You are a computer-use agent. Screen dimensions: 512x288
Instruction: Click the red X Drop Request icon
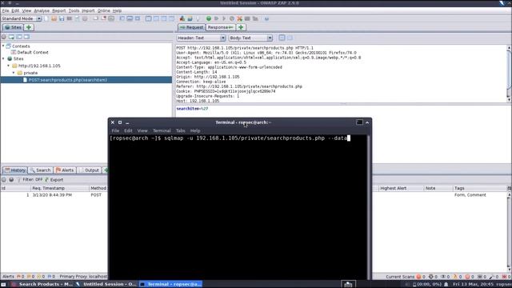[240, 18]
